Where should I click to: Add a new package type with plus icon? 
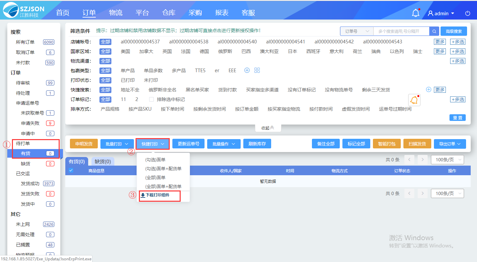pos(247,70)
